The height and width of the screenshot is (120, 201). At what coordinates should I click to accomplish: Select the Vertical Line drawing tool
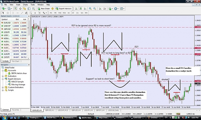click(13, 13)
